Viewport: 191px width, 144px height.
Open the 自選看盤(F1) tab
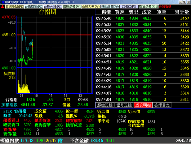(14, 7)
